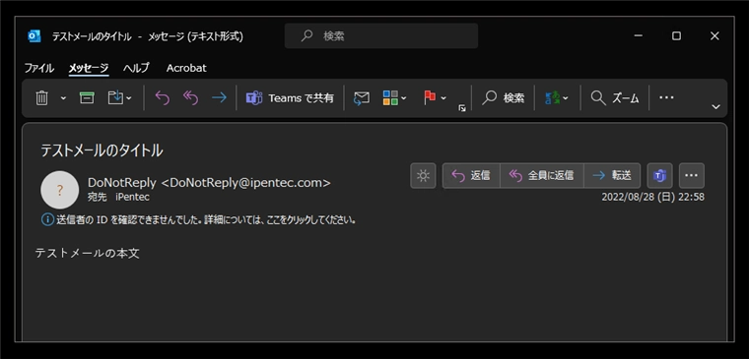Click the sender ID info notice link

pos(199,220)
